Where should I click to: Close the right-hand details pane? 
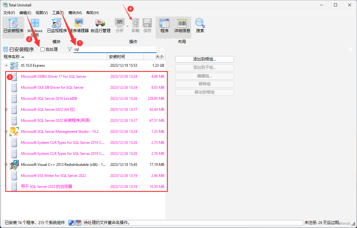(351, 50)
